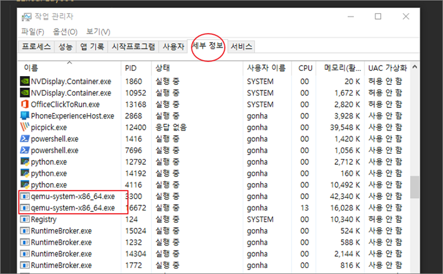The width and height of the screenshot is (443, 274).
Task: Select the OfficeClickToRun.exe process name
Action: point(65,104)
